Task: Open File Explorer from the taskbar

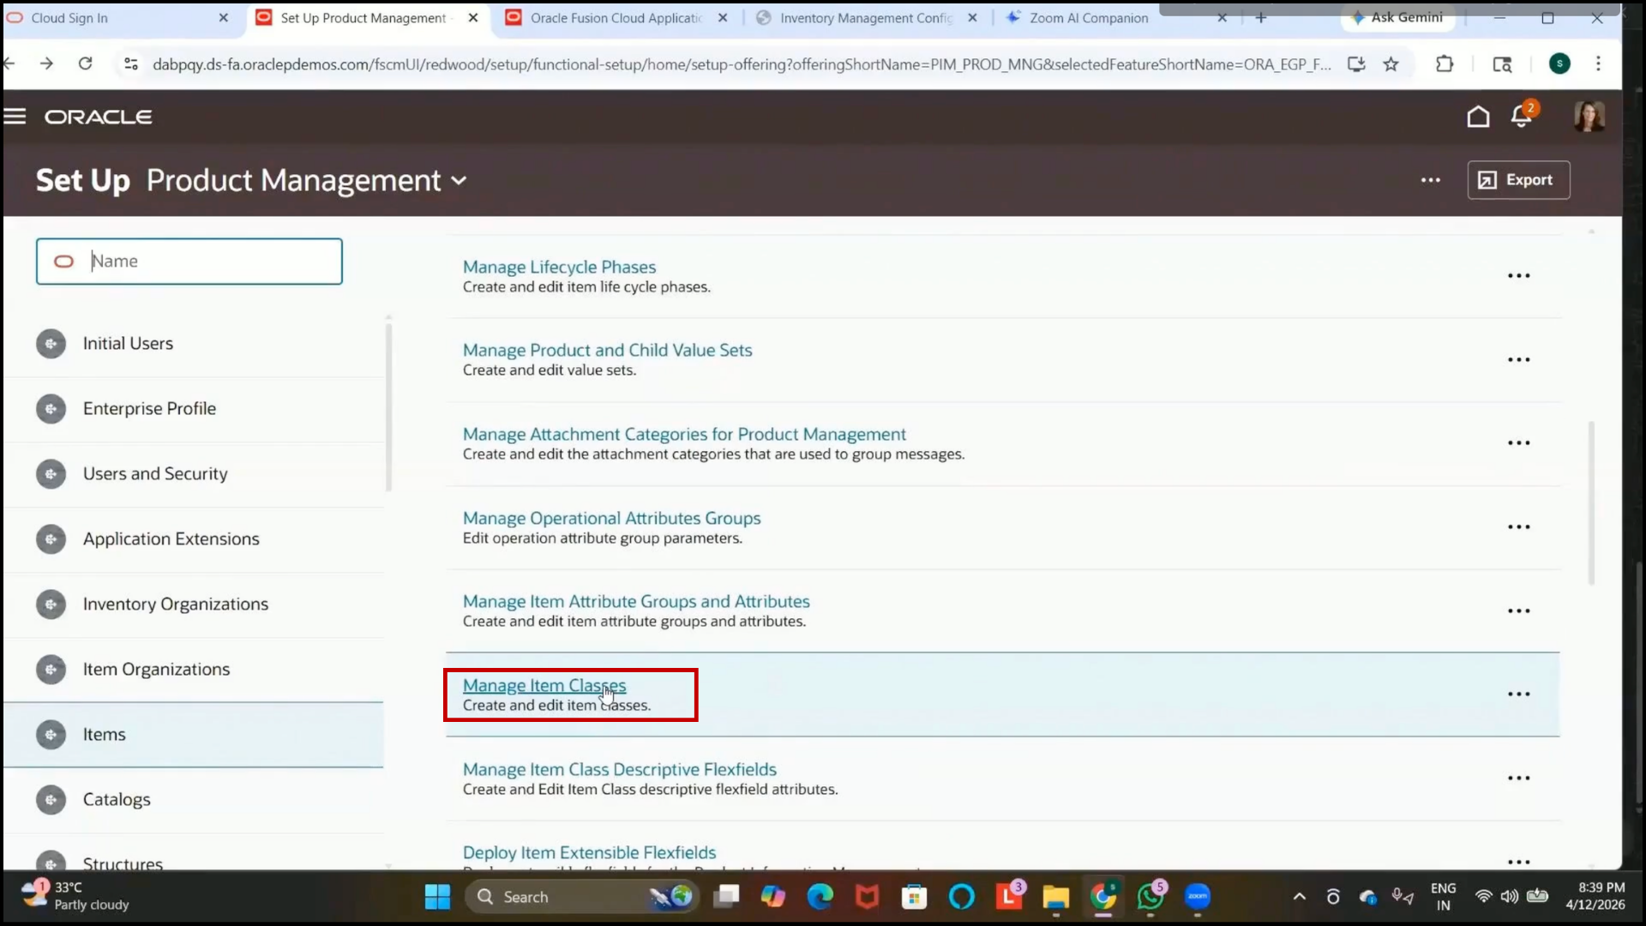Action: point(1055,898)
